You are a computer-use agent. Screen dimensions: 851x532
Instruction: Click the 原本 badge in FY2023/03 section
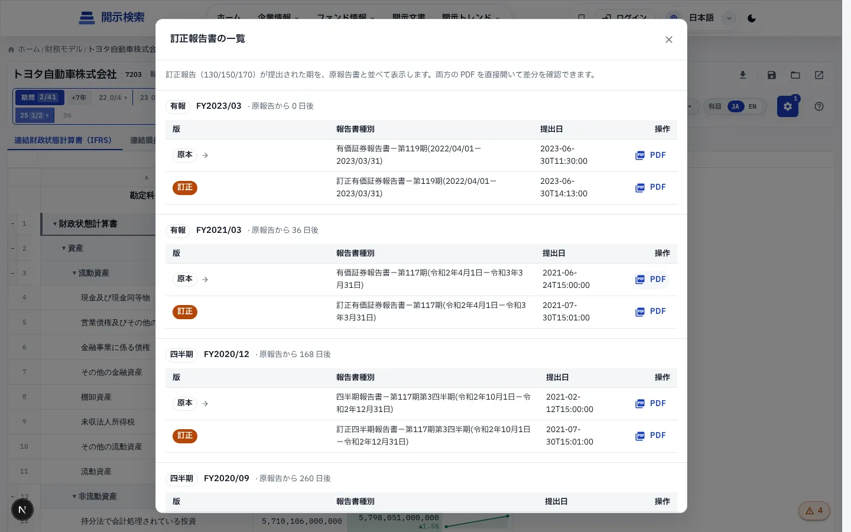pos(185,155)
